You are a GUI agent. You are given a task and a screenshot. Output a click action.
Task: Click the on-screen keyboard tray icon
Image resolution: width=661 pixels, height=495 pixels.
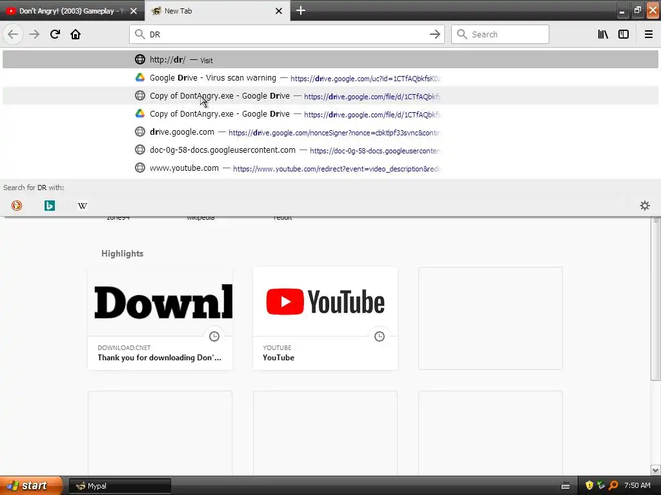click(x=565, y=486)
